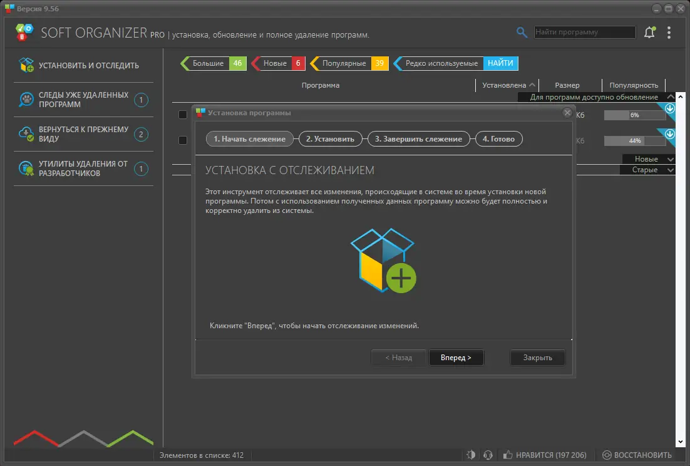Click the paw-print traces icon in sidebar
The width and height of the screenshot is (690, 466).
pyautogui.click(x=26, y=100)
